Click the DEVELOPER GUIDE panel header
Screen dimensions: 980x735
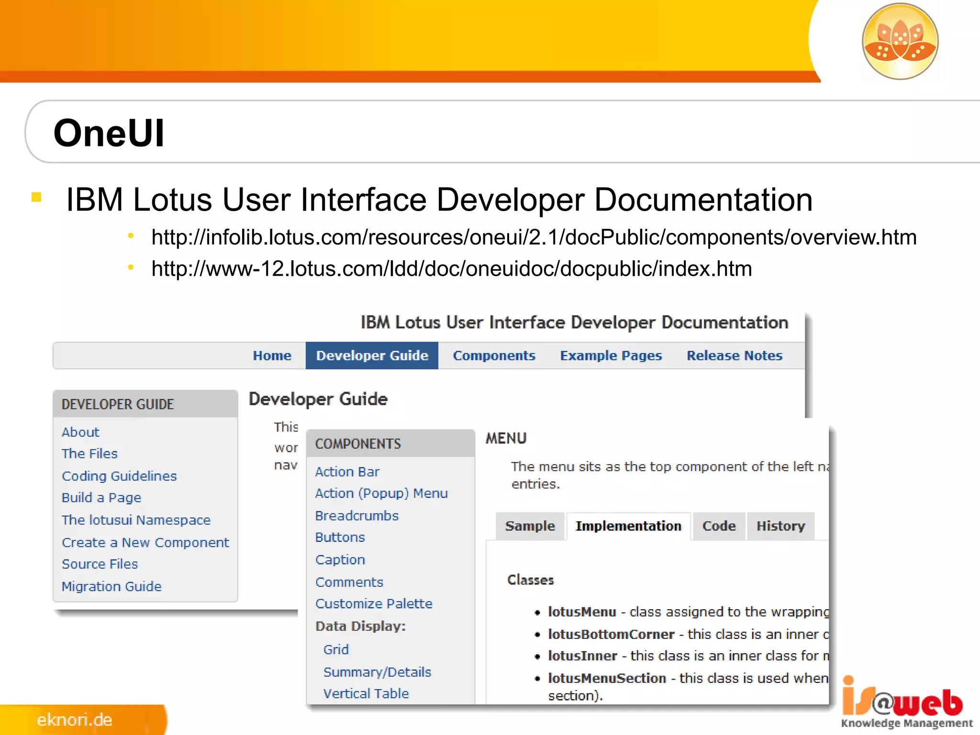(x=145, y=404)
